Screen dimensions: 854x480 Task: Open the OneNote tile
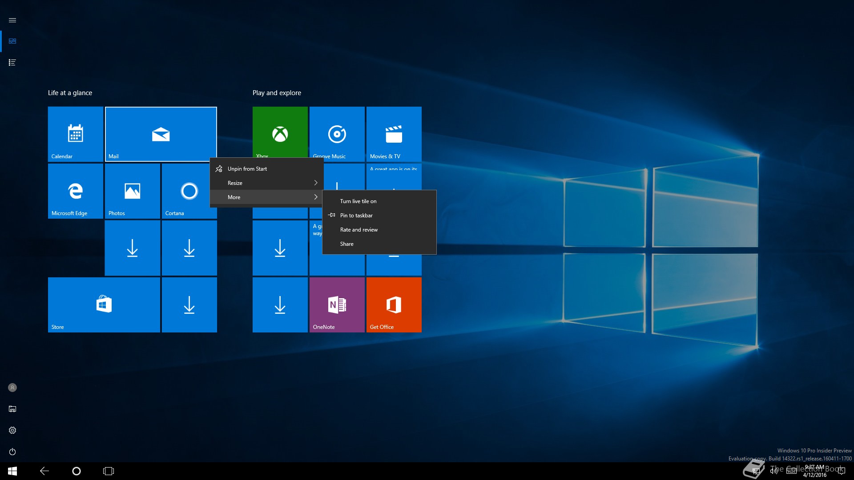[x=337, y=305]
